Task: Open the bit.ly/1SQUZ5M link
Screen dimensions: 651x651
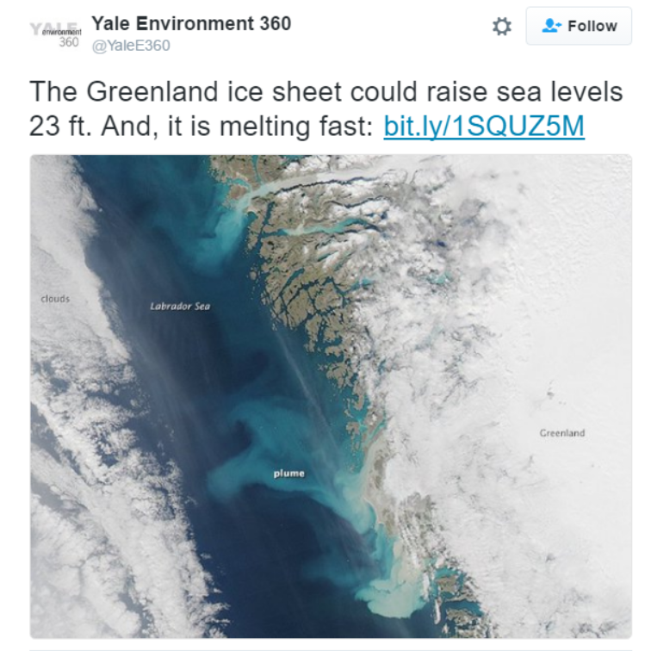Action: (484, 126)
